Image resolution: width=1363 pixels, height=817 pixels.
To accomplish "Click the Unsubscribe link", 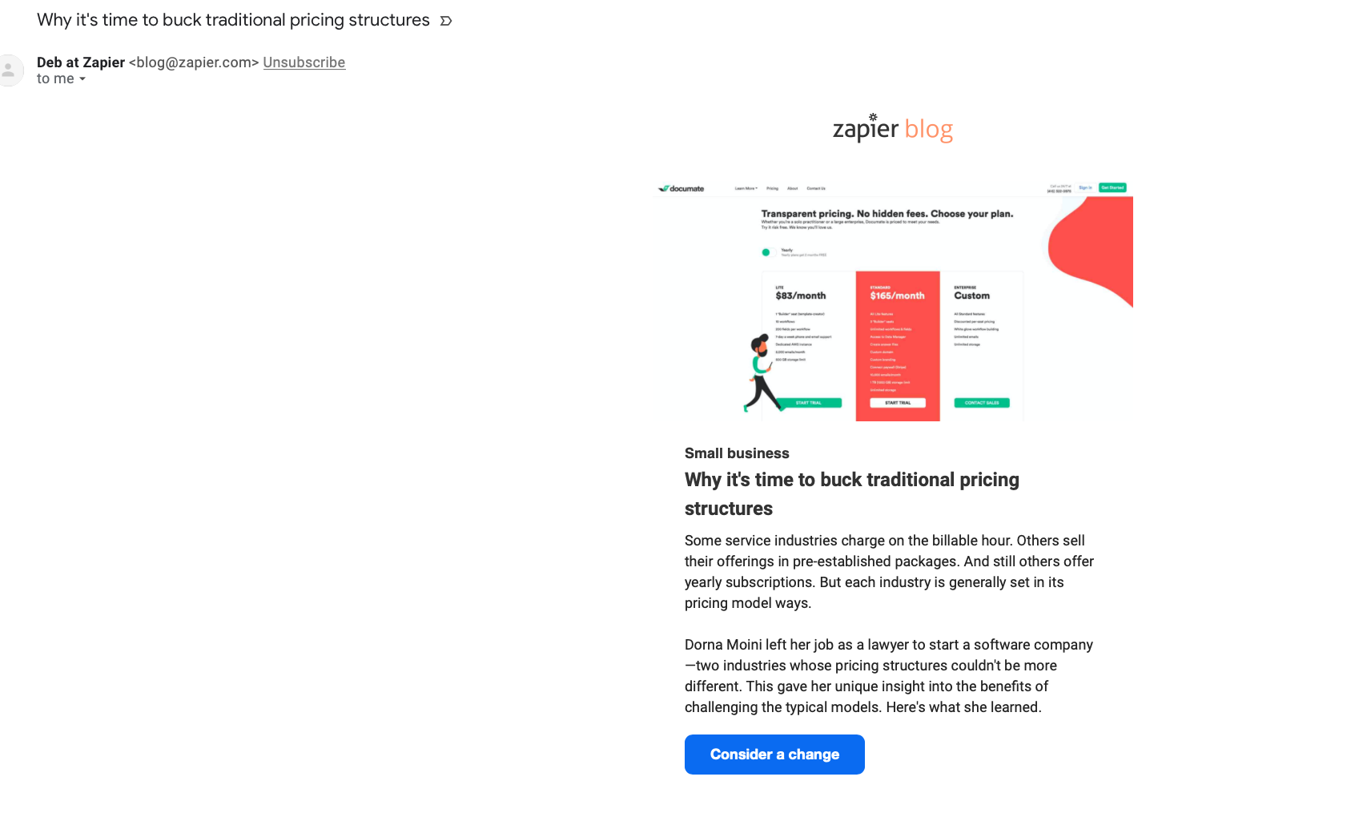I will pyautogui.click(x=304, y=62).
